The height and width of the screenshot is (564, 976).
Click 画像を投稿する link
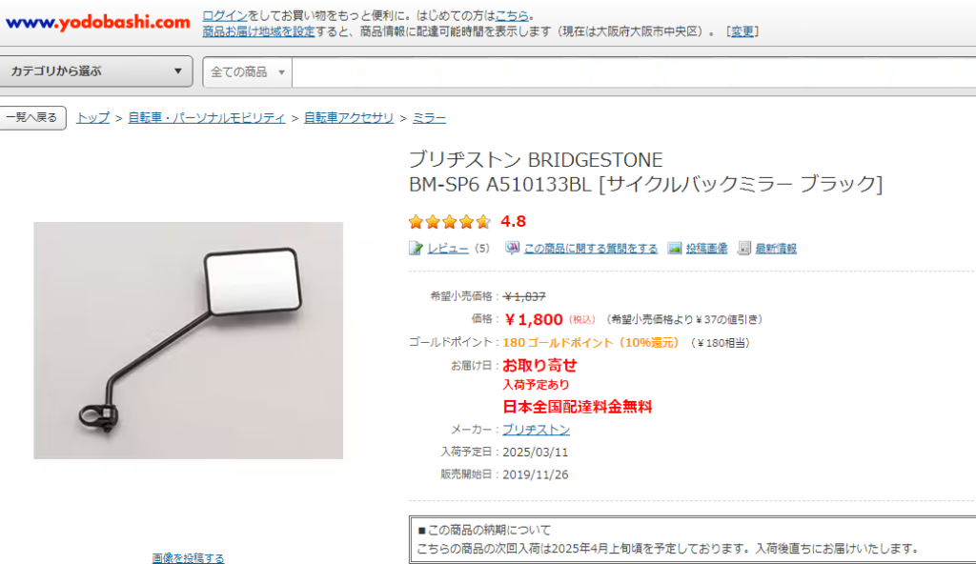pyautogui.click(x=188, y=557)
